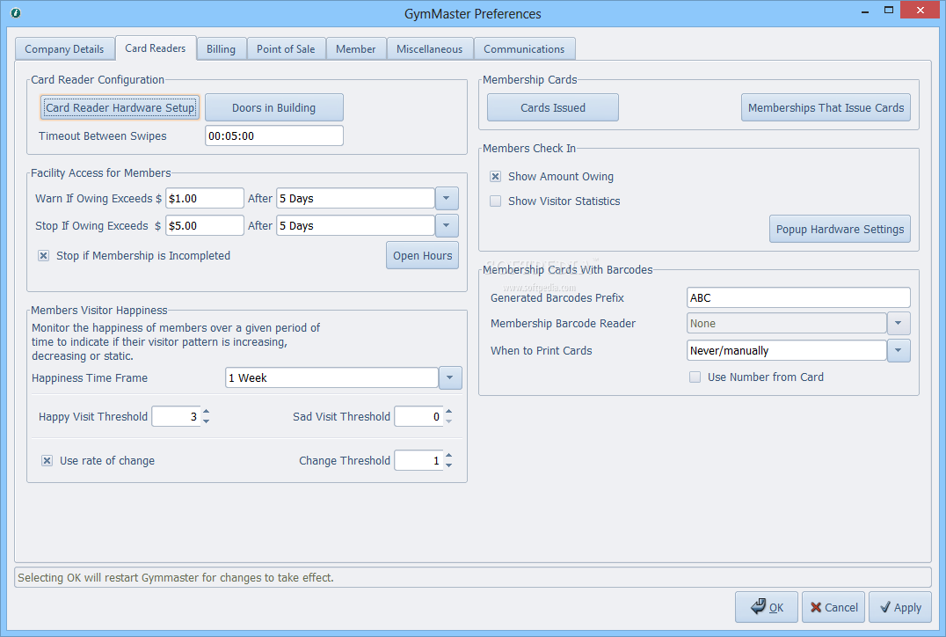Open the Member tab
The image size is (946, 637).
pos(356,49)
